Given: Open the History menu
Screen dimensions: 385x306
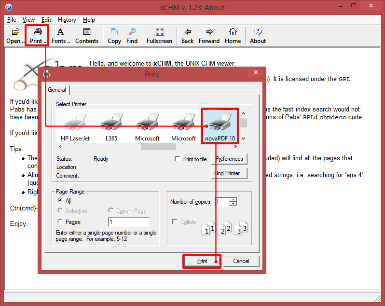Looking at the screenshot, I should (67, 20).
